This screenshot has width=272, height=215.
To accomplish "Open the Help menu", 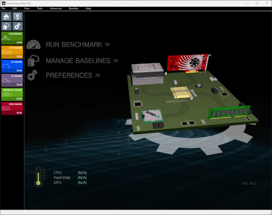I will (x=88, y=8).
